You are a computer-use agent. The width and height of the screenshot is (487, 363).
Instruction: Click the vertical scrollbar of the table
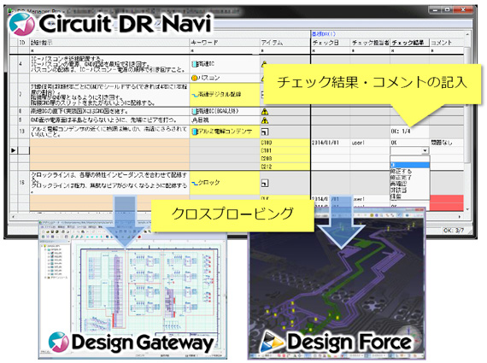tap(466, 104)
